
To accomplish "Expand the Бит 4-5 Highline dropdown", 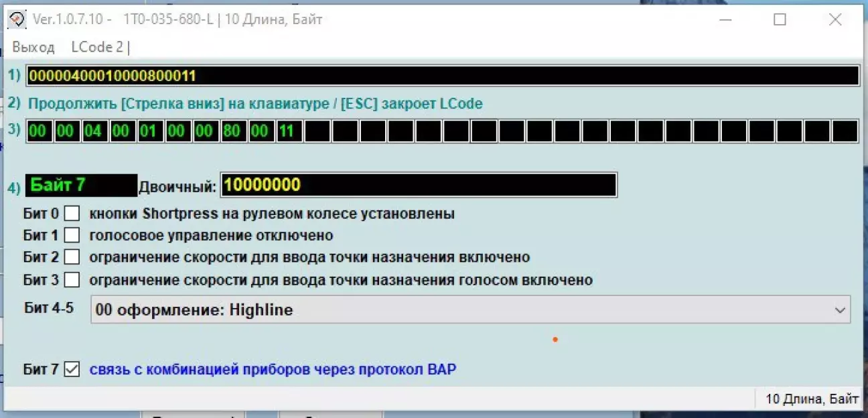I will coord(469,310).
